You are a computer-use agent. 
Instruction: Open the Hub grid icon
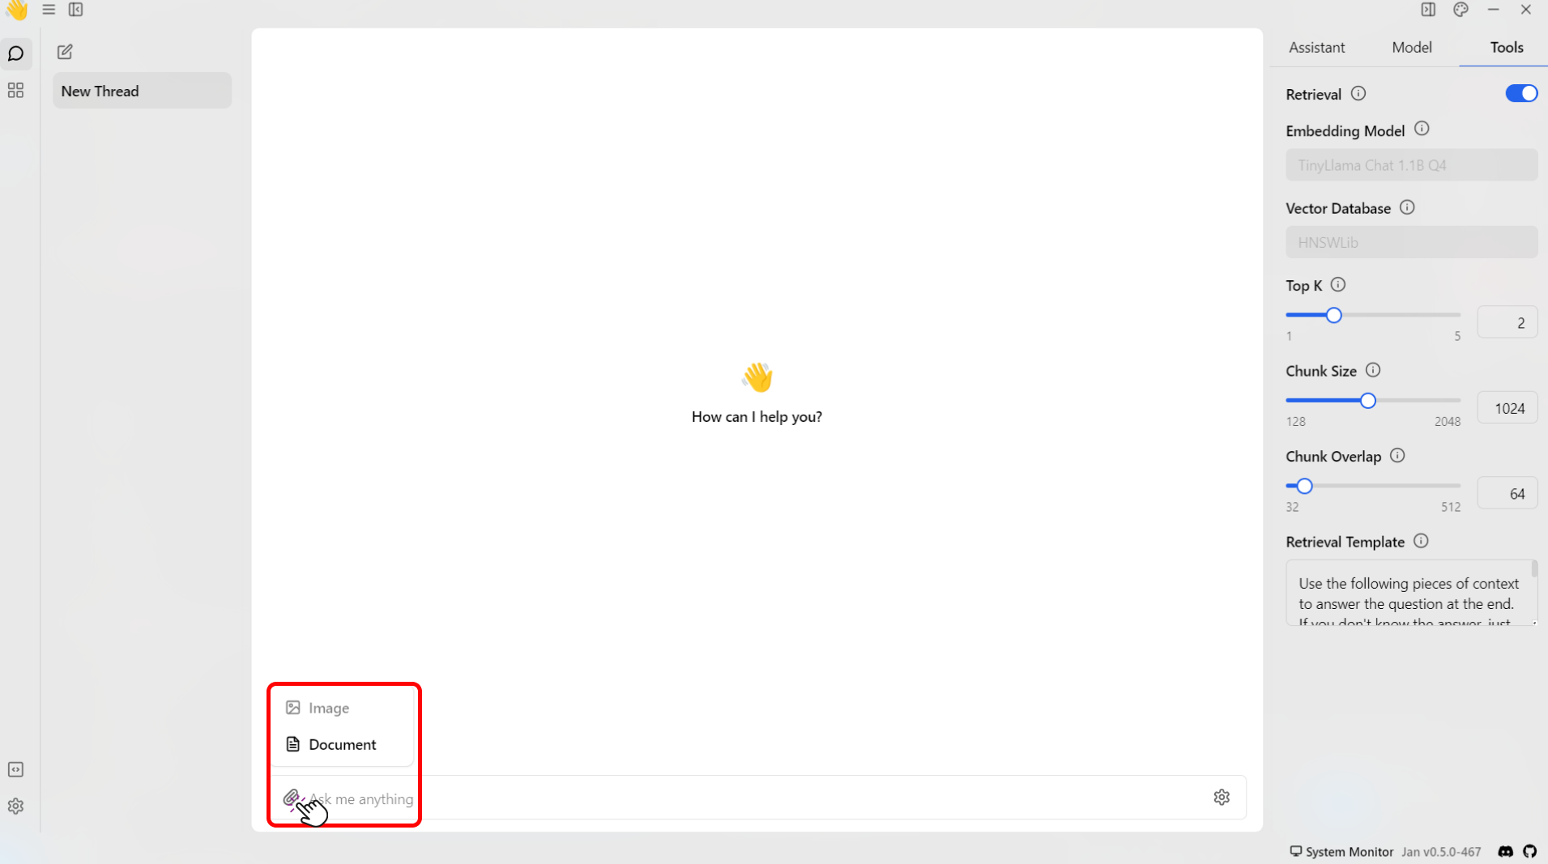(x=15, y=90)
